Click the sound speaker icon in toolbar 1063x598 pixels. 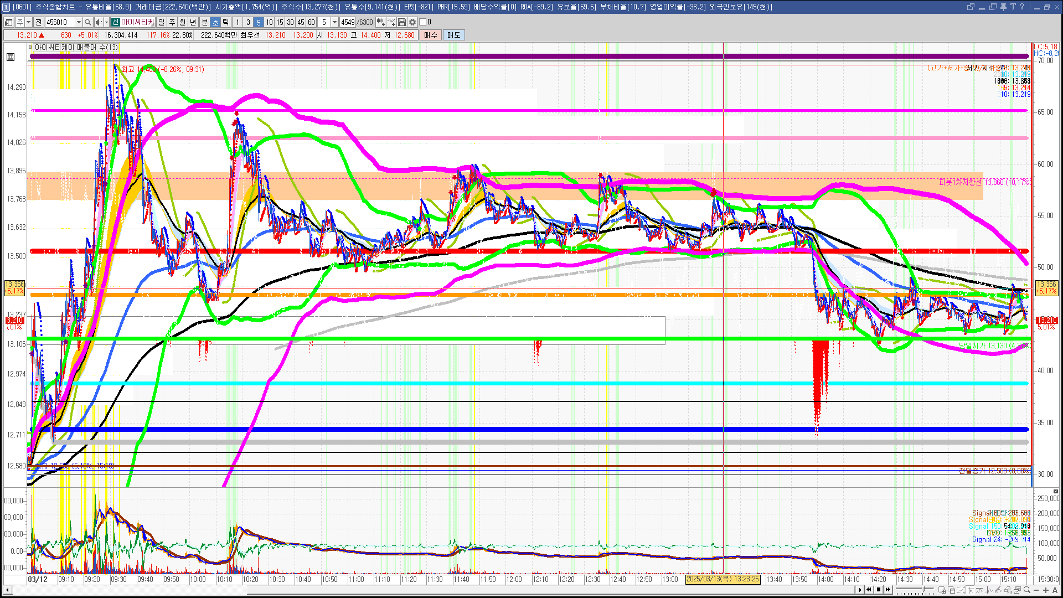[x=98, y=22]
